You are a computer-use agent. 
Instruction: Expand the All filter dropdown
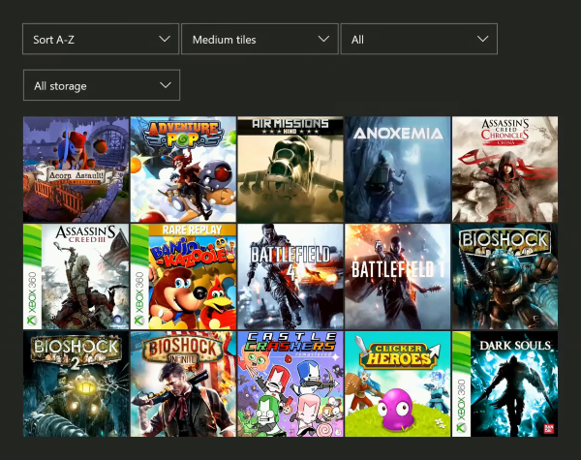[x=419, y=39]
